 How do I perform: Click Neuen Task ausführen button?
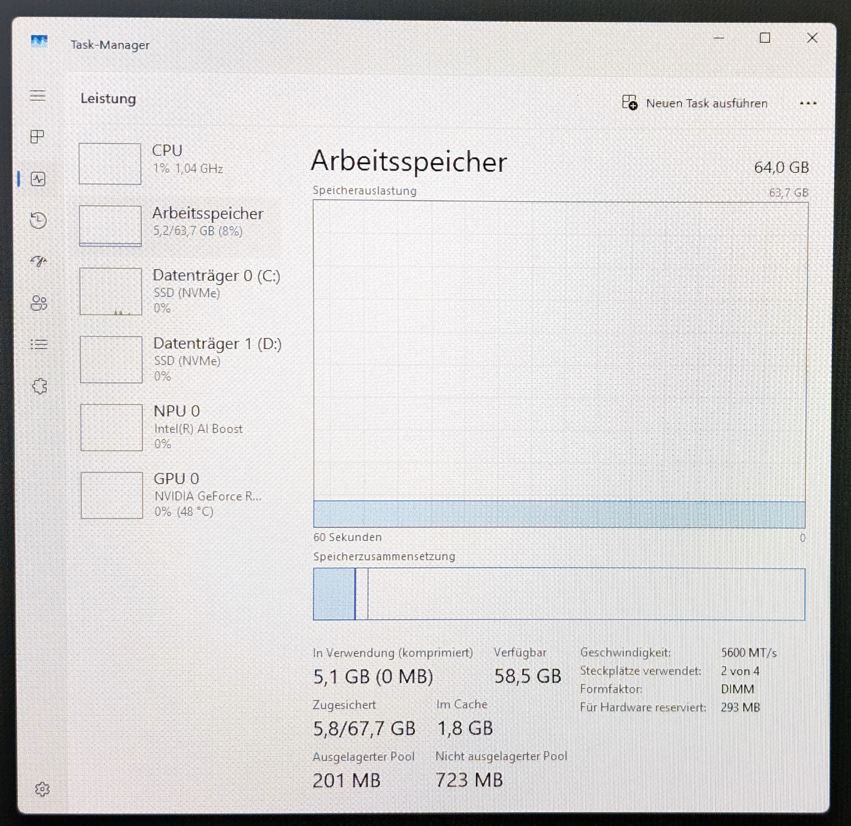point(695,103)
